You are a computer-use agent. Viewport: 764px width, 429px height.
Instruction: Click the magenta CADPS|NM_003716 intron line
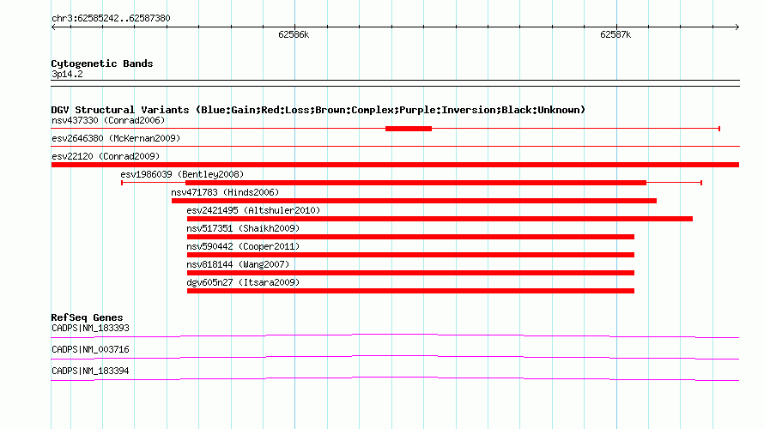pos(395,356)
